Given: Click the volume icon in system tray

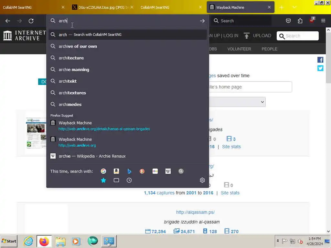Looking at the screenshot, I should point(300,241).
